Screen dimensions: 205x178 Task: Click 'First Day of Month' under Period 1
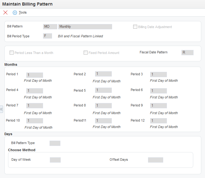(x=38, y=81)
